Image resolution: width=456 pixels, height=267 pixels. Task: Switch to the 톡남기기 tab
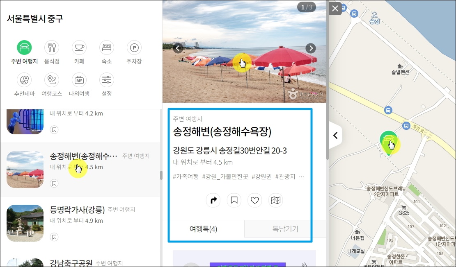[285, 229]
